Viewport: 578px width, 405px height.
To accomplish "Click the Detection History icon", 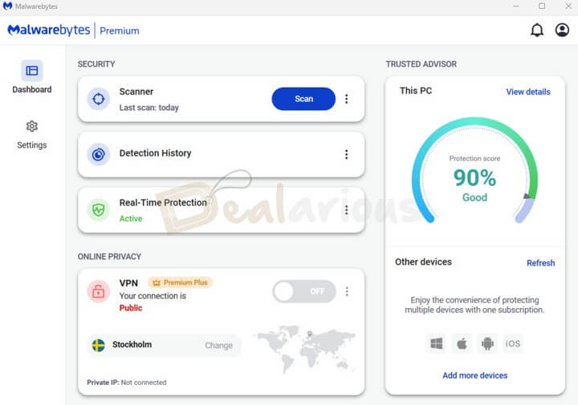I will pos(99,154).
